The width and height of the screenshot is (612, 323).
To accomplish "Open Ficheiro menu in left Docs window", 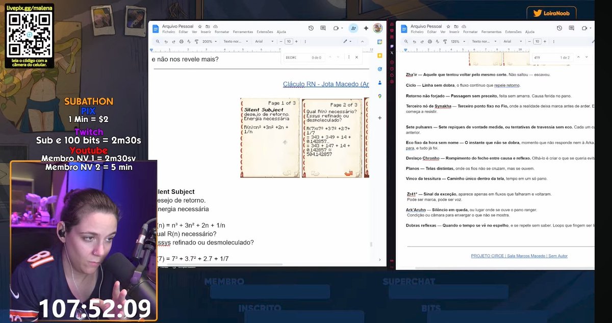I will click(168, 32).
